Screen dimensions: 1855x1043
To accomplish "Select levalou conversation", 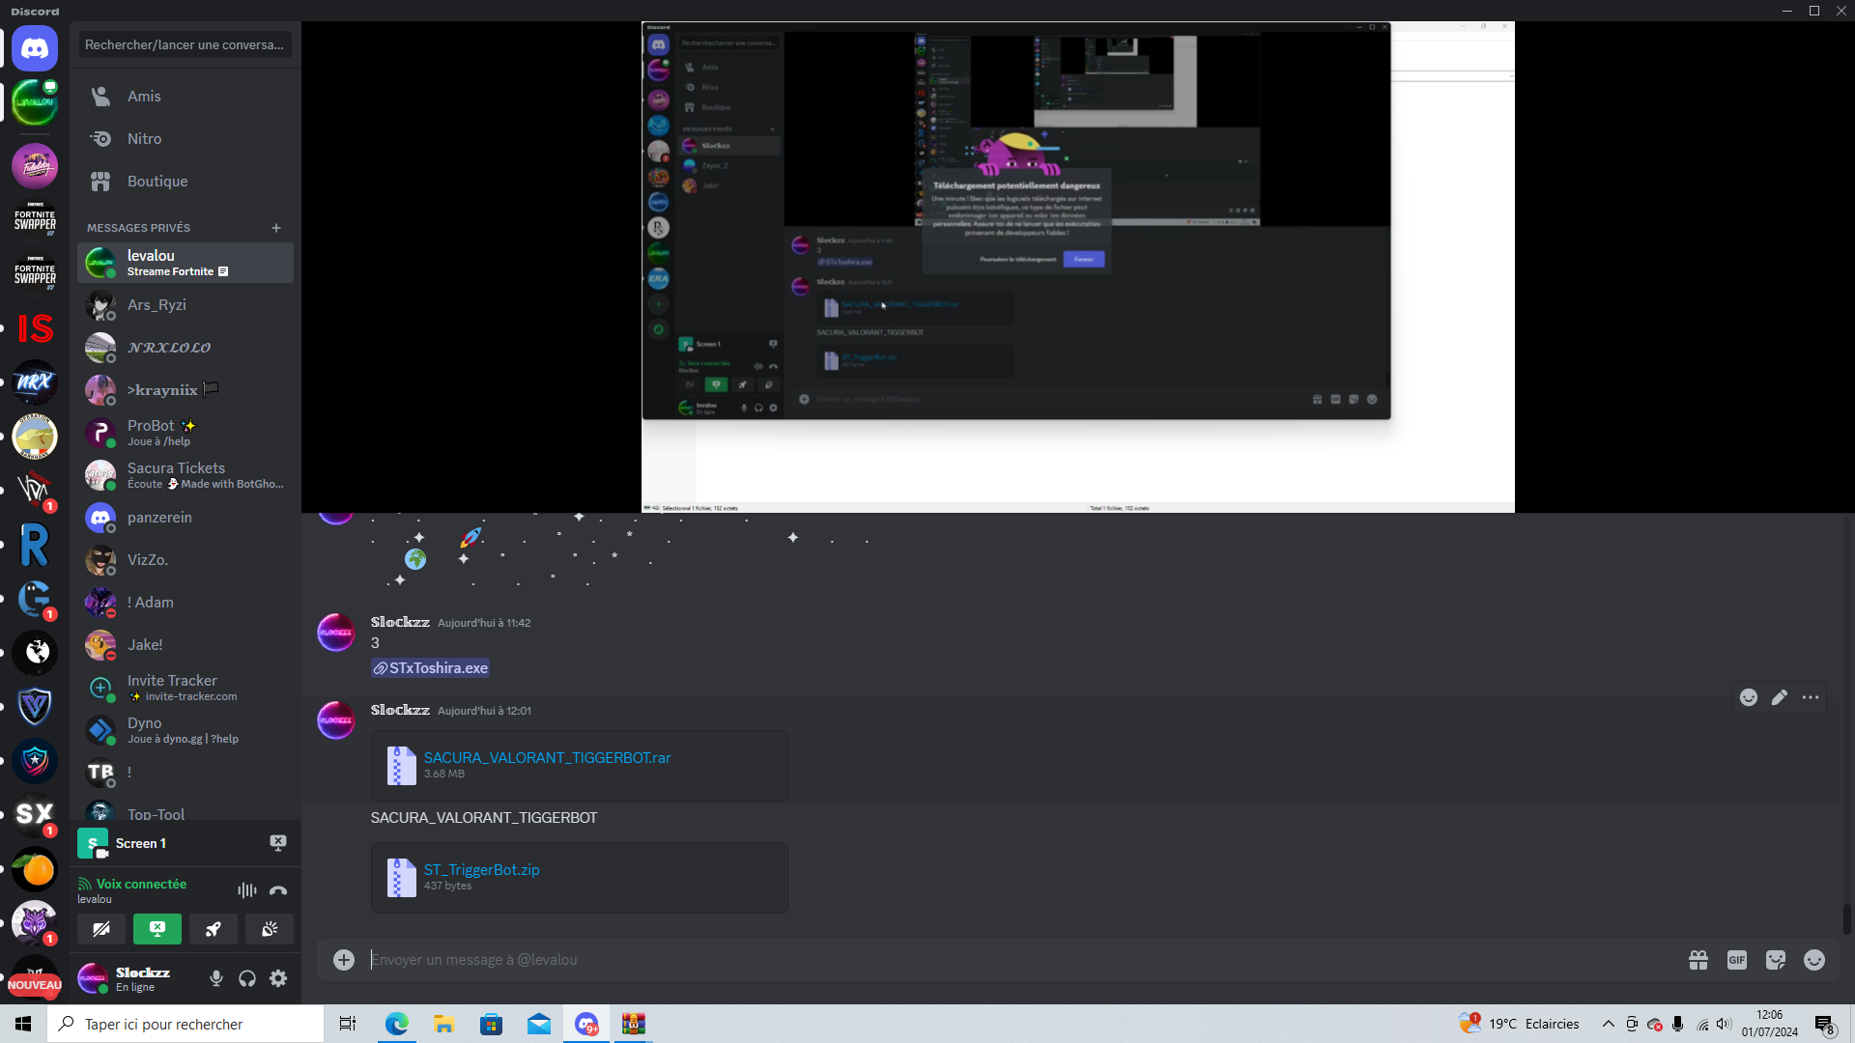I will point(185,263).
